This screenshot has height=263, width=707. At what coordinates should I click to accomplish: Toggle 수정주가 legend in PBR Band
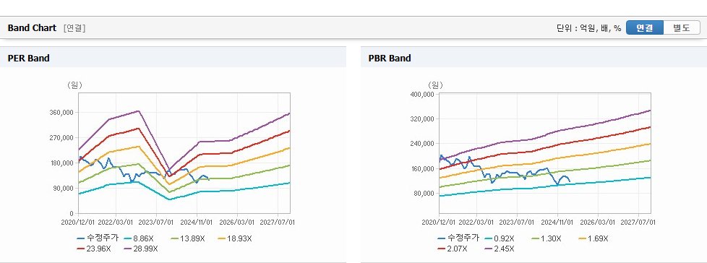pos(458,238)
